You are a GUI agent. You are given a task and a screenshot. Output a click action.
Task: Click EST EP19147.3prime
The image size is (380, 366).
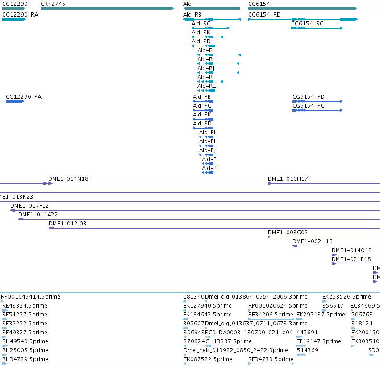point(319,342)
